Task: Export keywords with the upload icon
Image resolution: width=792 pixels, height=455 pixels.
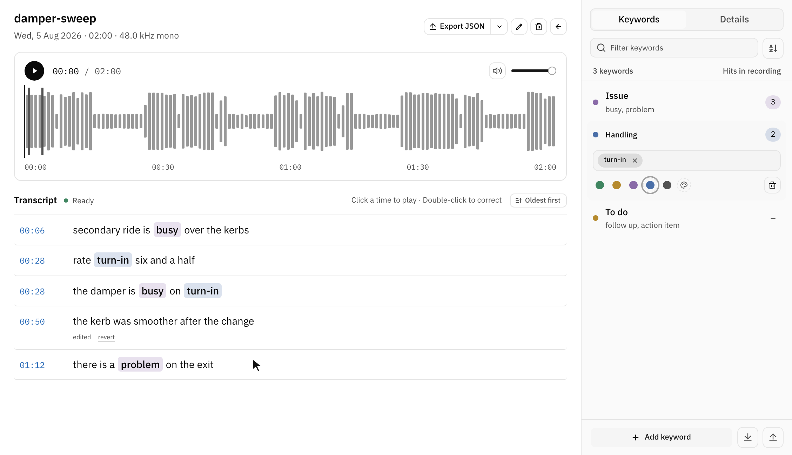Action: tap(773, 437)
